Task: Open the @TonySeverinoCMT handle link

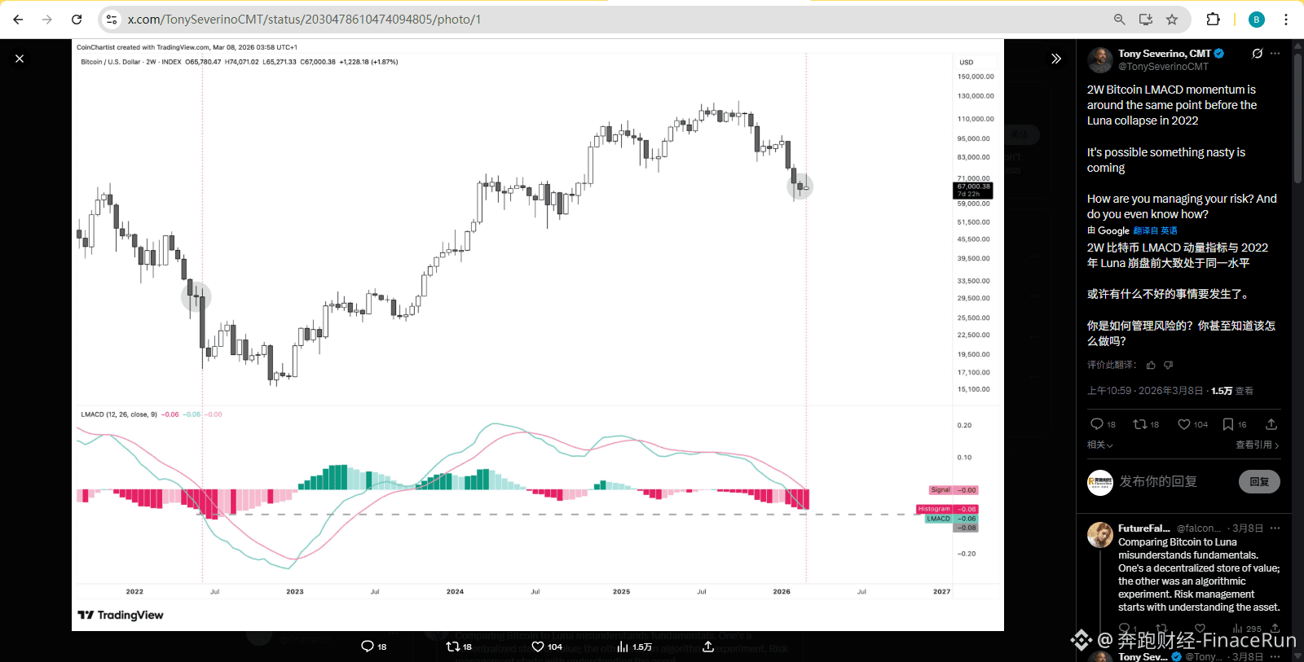Action: point(1163,67)
